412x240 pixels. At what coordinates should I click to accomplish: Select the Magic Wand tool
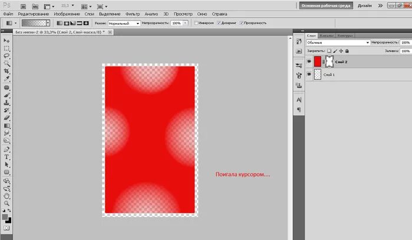[x=6, y=64]
